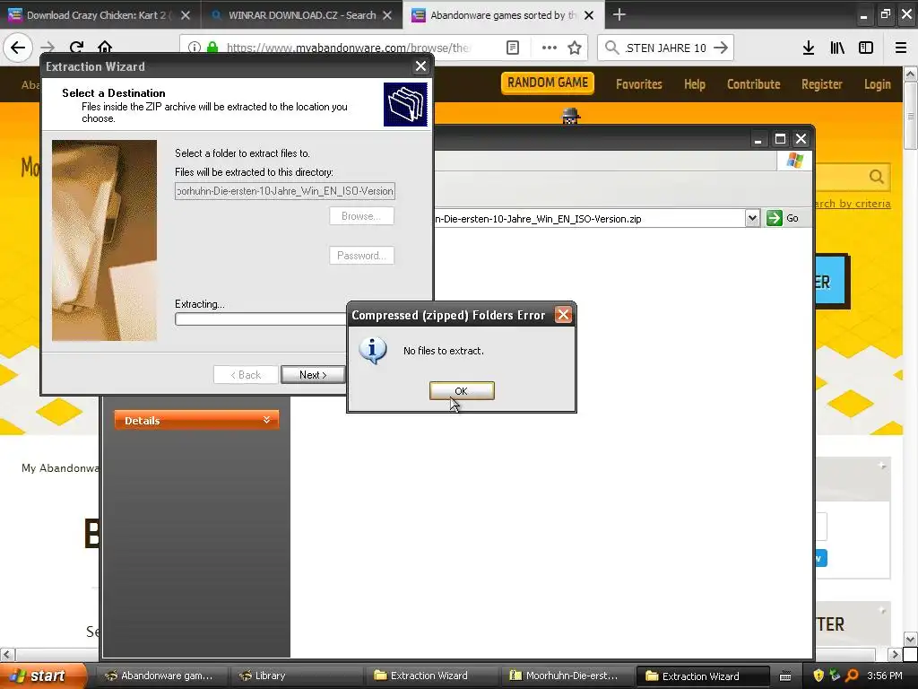
Task: Switch to WINRAR DOWNLOAD.CZ Search tab
Action: click(x=303, y=15)
